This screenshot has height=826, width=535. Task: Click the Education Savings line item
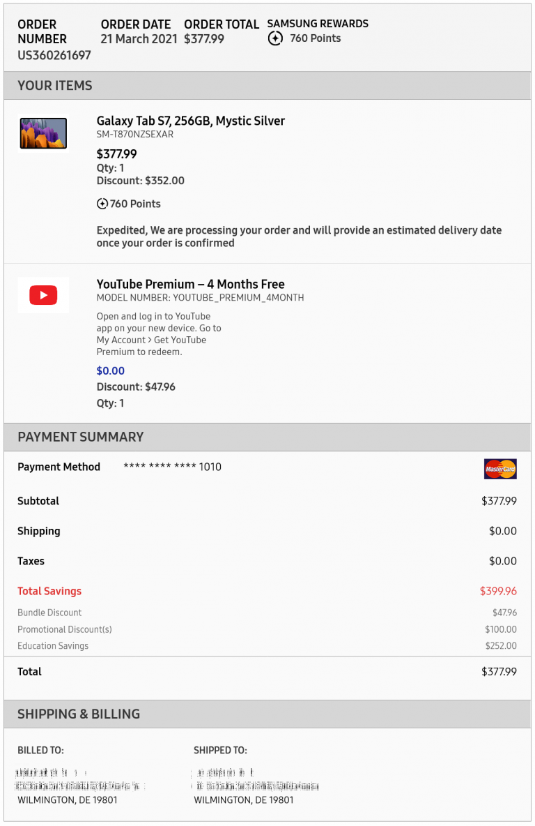click(267, 646)
